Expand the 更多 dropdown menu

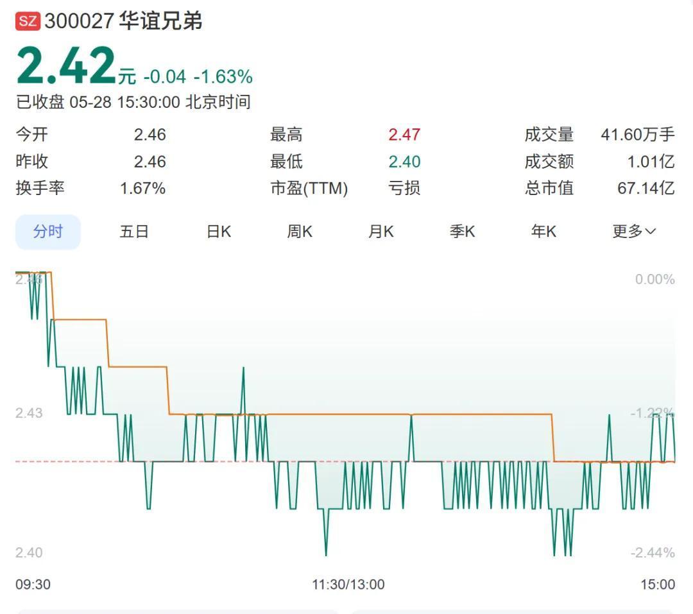pos(634,232)
